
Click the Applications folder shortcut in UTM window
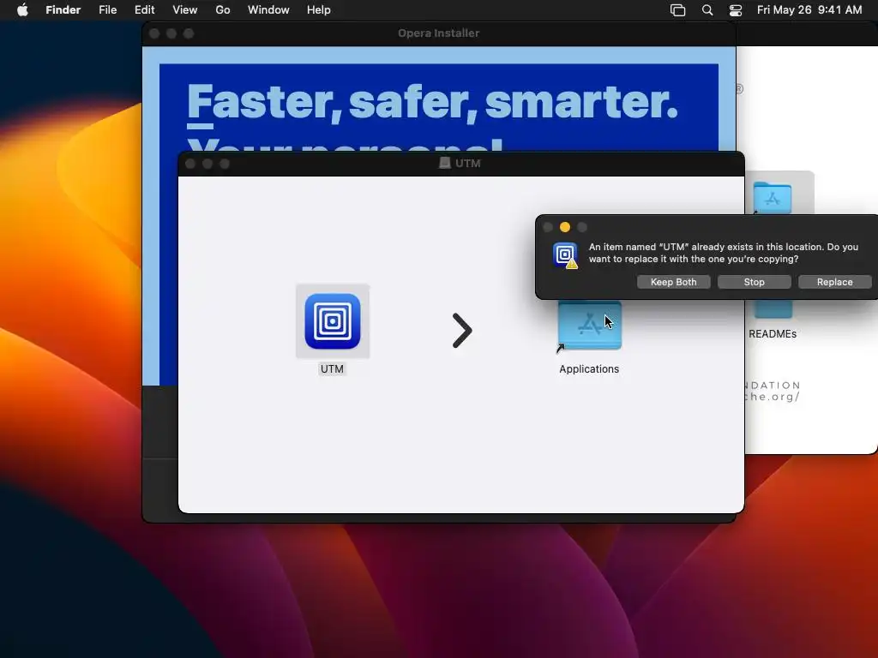590,326
